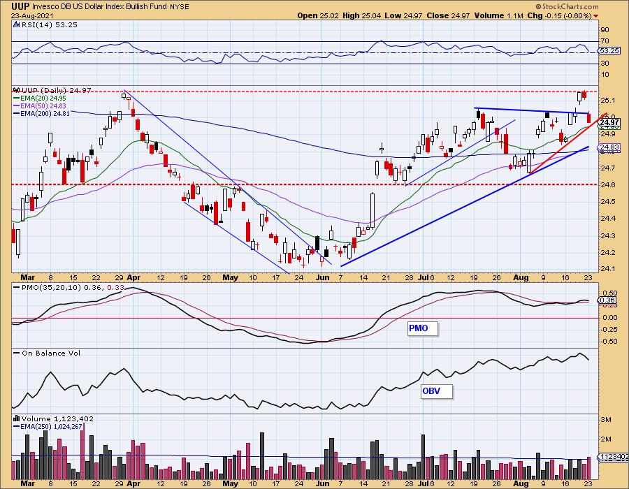Click the 24.6 price axis label

coord(608,185)
